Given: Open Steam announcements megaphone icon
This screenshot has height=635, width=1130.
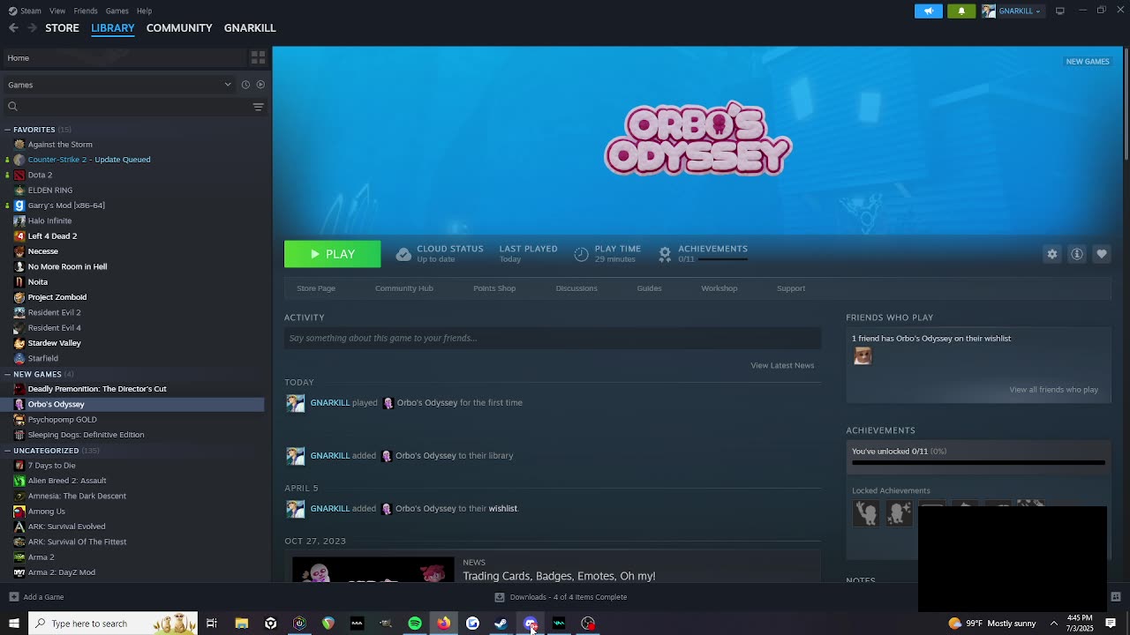Looking at the screenshot, I should coord(928,11).
